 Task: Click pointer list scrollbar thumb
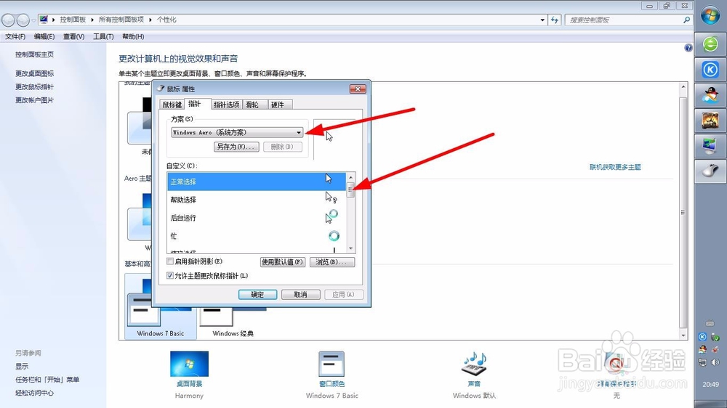click(350, 190)
